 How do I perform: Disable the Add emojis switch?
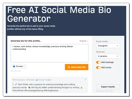[98, 67]
